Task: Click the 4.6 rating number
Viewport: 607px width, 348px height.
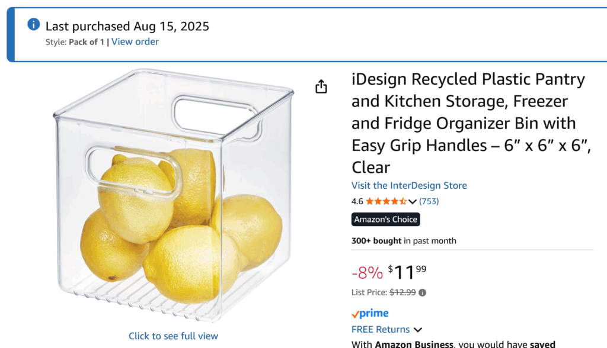Action: point(357,201)
